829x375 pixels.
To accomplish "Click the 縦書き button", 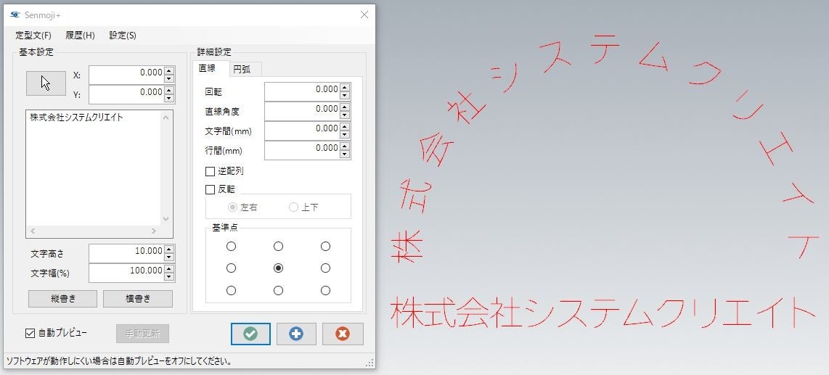I will [x=63, y=298].
